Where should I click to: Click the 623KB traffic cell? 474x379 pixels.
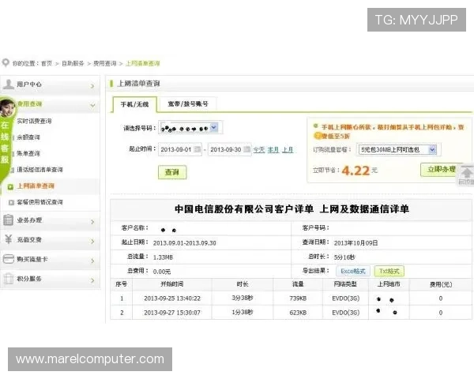point(298,313)
